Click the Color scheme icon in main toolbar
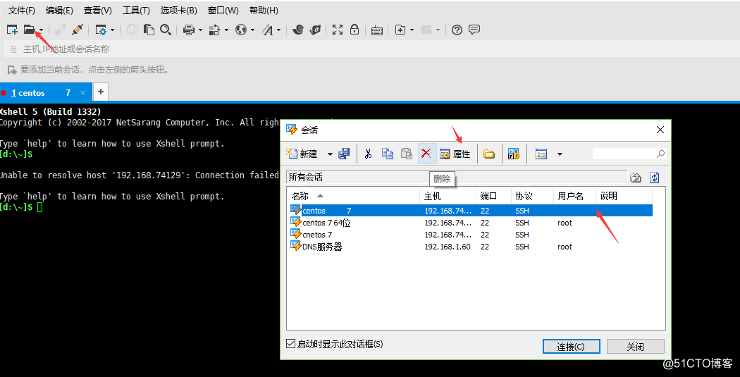Screen dimensions: 740x377 tap(215, 30)
